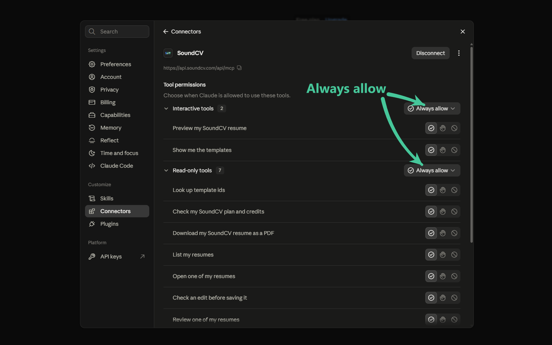Viewport: 552px width, 345px height.
Task: Block Check an edit before saving it
Action: [x=454, y=298]
